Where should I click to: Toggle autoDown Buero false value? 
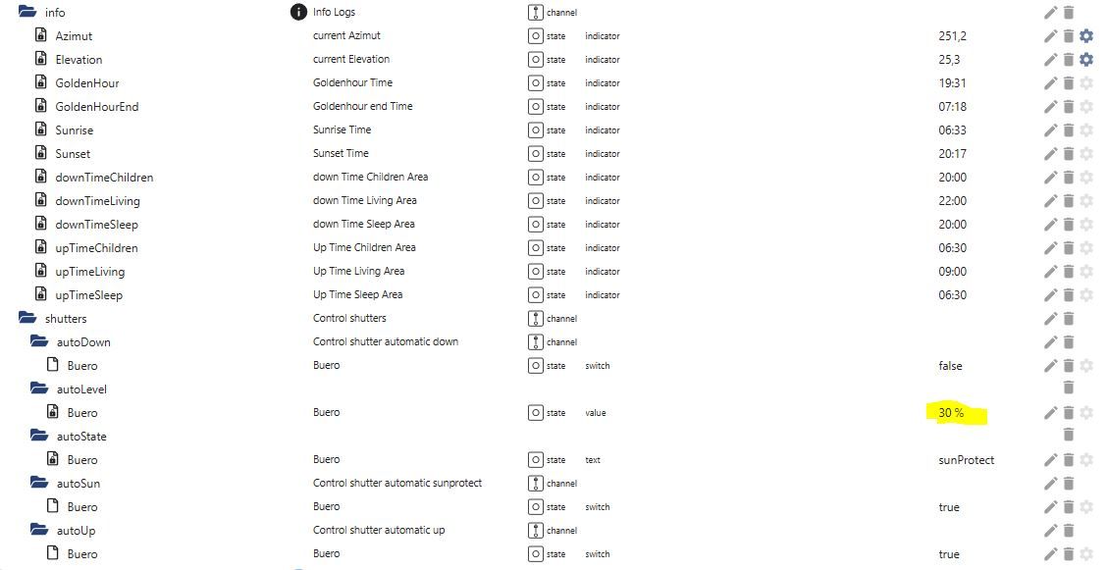coord(950,366)
